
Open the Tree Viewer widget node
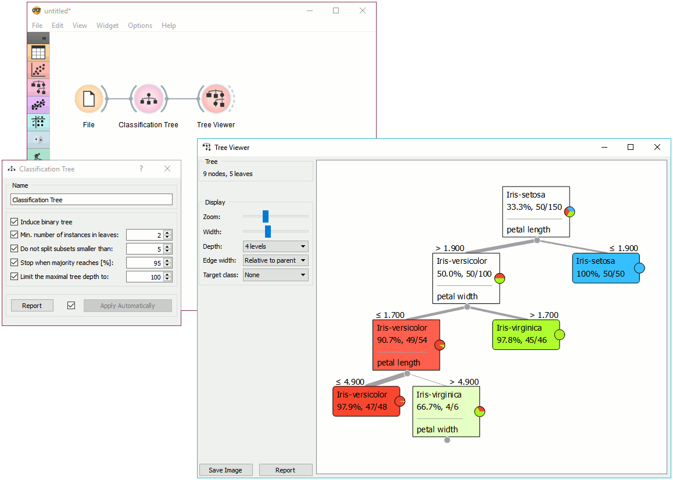click(x=216, y=99)
